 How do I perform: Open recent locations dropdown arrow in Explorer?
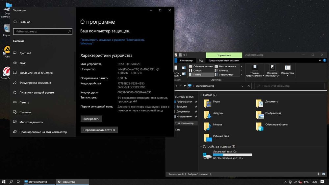(180, 86)
